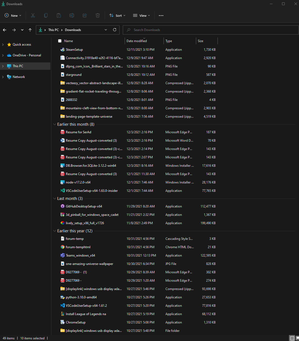
Task: Refresh the Downloads folder view
Action: point(114,30)
